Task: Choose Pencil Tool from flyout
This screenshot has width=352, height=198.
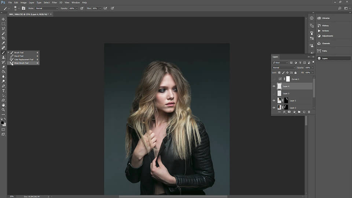Action: pos(23,56)
